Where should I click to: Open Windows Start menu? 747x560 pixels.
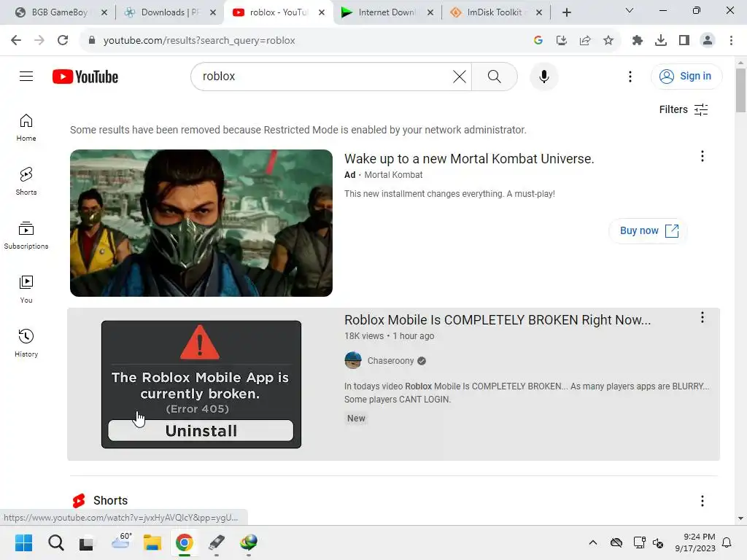point(23,542)
